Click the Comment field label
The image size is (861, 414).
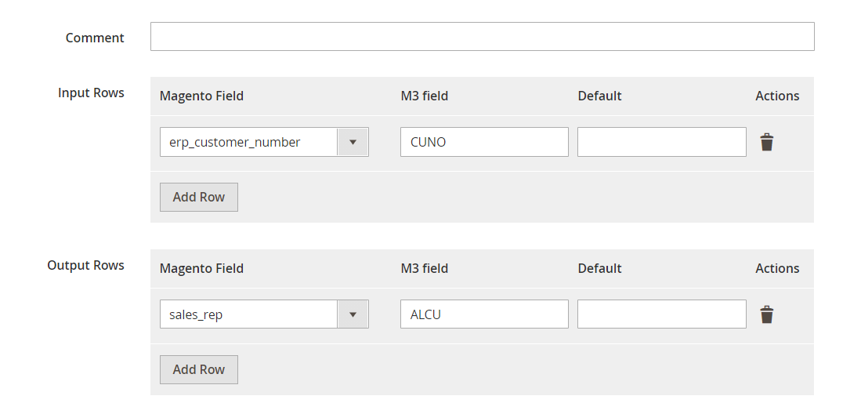point(95,38)
